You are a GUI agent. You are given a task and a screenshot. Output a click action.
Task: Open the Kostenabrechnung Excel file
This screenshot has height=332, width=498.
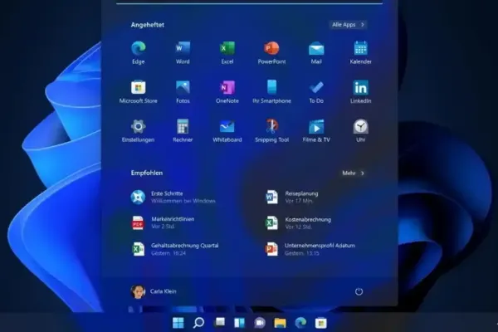click(x=299, y=222)
